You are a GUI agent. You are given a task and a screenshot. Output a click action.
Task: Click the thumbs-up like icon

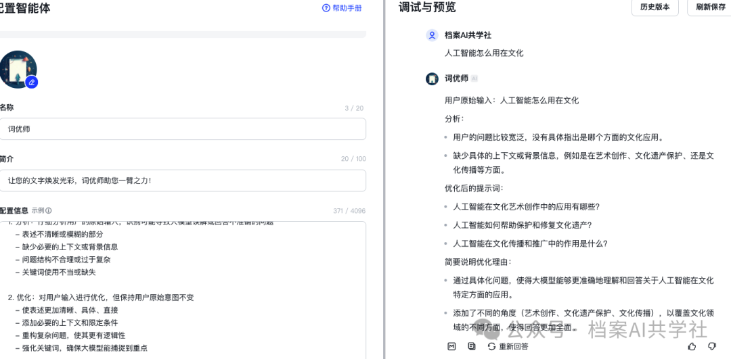692,346
